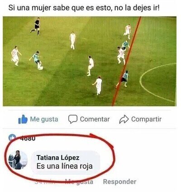
Task: Click the white center circle on the pitch
Action: pos(157,83)
